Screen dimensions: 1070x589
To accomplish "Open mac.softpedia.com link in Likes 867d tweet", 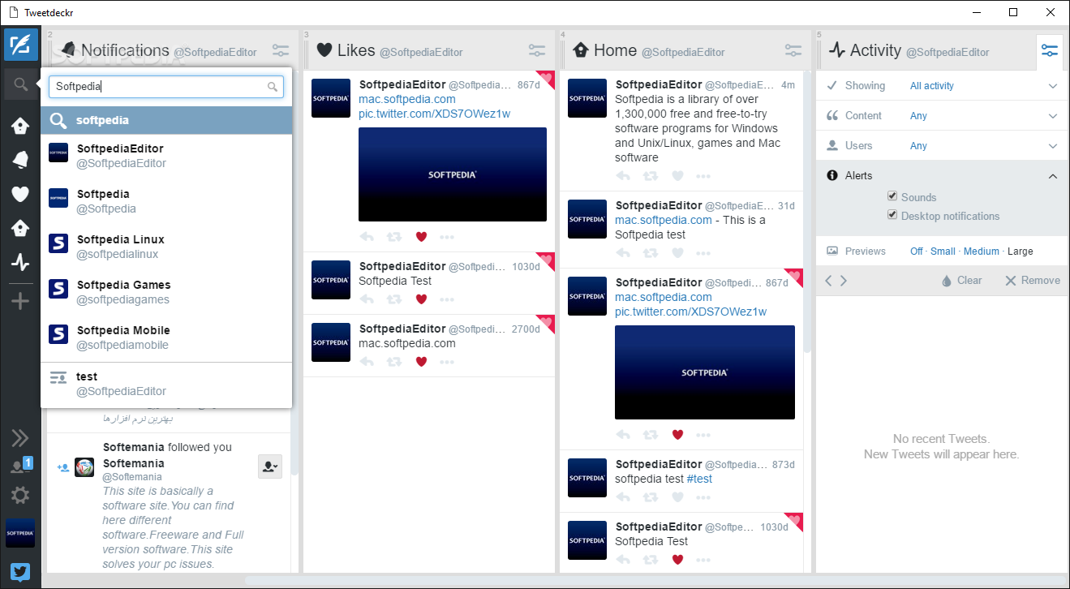I will 407,99.
